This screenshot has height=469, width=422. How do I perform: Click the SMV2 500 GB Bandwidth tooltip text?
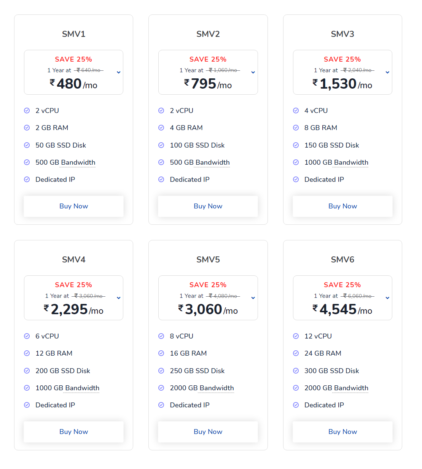[200, 162]
